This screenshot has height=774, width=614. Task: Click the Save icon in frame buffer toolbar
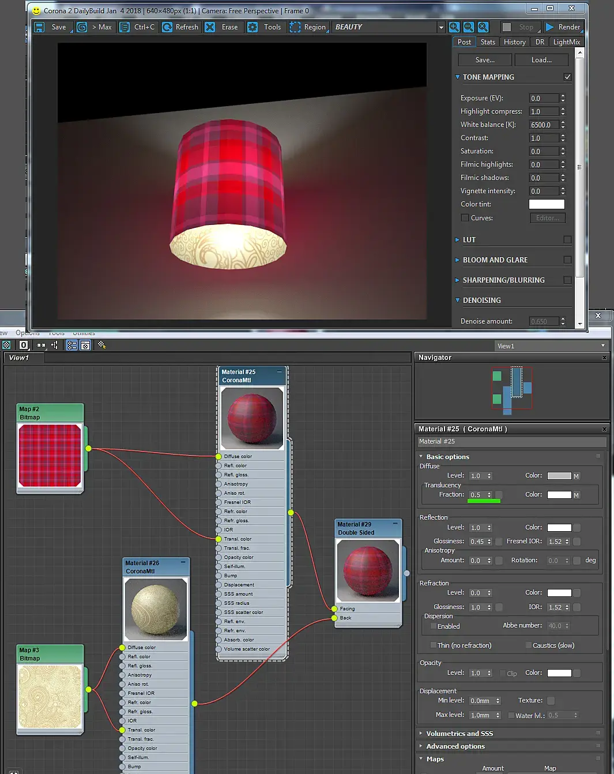pos(39,27)
